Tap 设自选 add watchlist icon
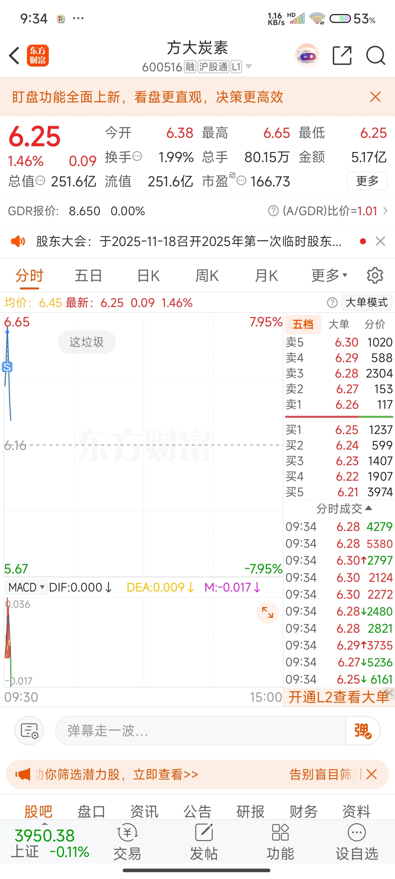The image size is (395, 879). click(x=357, y=842)
